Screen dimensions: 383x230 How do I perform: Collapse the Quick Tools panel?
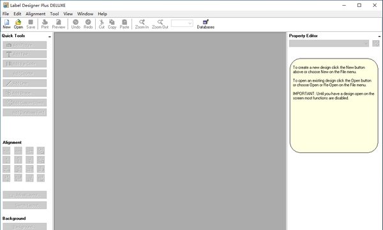(x=50, y=36)
